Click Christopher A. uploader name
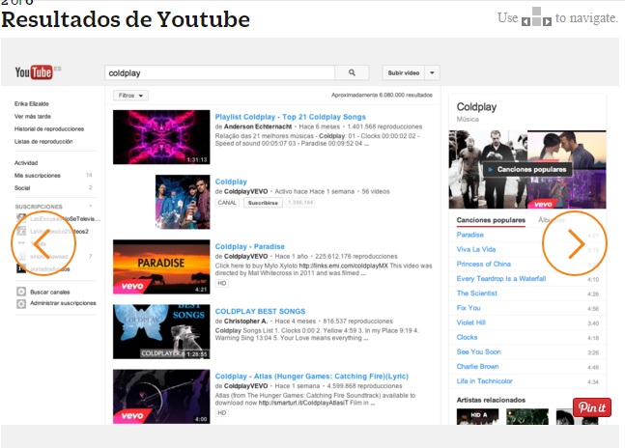This screenshot has width=625, height=448. point(245,321)
